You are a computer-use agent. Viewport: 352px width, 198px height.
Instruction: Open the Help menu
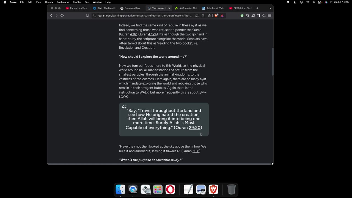108,2
